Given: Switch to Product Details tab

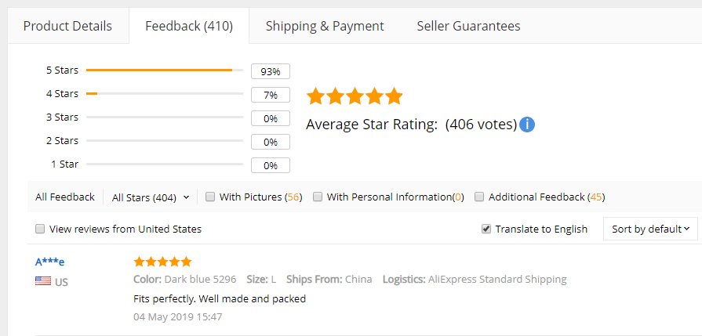Looking at the screenshot, I should (67, 26).
